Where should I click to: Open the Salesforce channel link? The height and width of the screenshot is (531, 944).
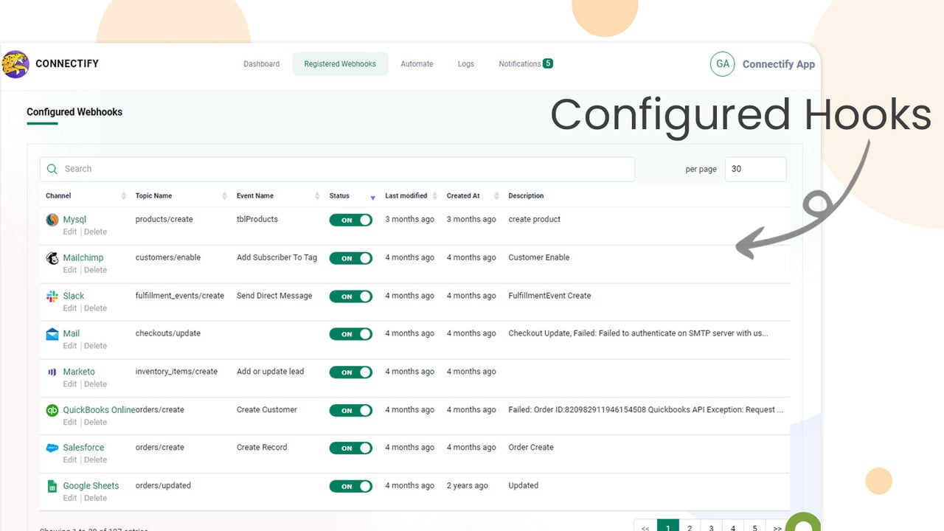point(83,448)
